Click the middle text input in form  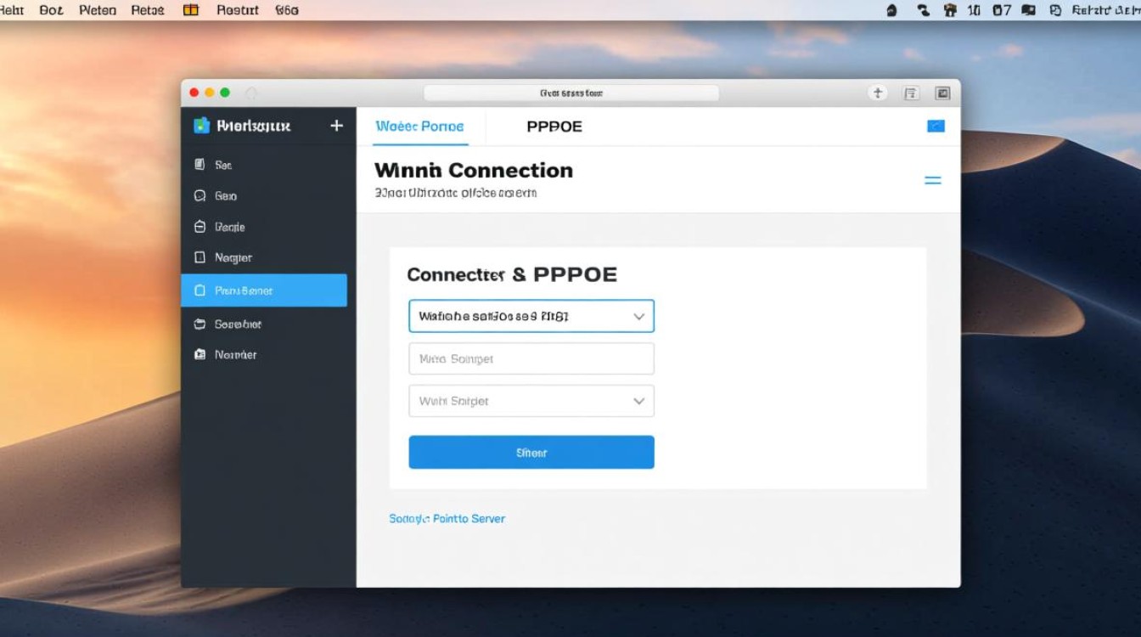coord(531,358)
